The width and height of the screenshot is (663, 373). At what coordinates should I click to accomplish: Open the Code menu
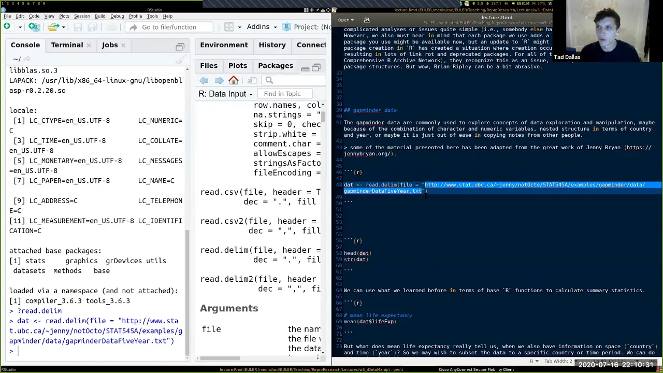click(x=34, y=16)
